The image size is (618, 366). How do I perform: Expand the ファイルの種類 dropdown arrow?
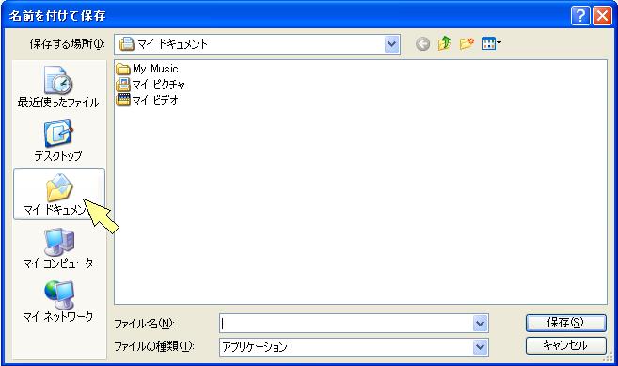pos(480,347)
